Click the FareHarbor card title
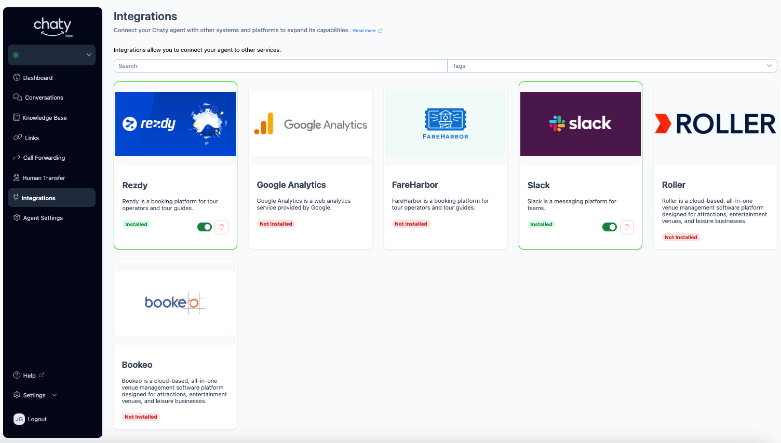This screenshot has height=443, width=781. (x=415, y=185)
